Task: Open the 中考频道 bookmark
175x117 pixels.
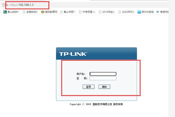Action: click(x=87, y=12)
